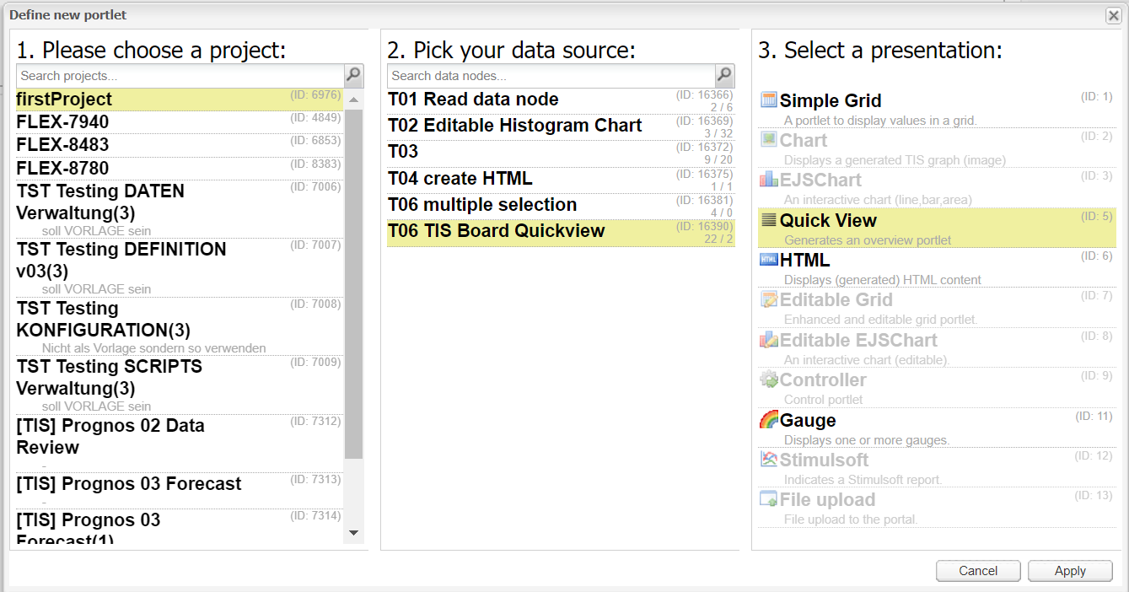
Task: Pick the TST Testing DEFINITION v03(3) project
Action: point(180,266)
